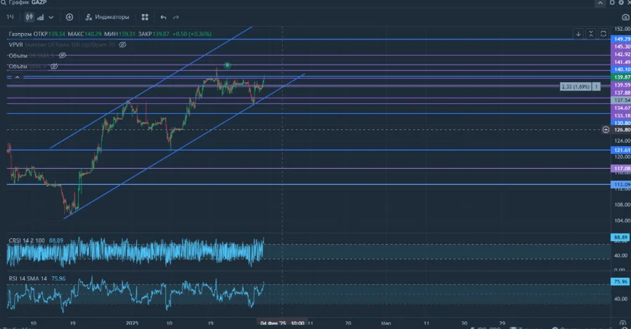Click the 04 фев '25 10:00 time label
The height and width of the screenshot is (329, 631).
tap(282, 323)
